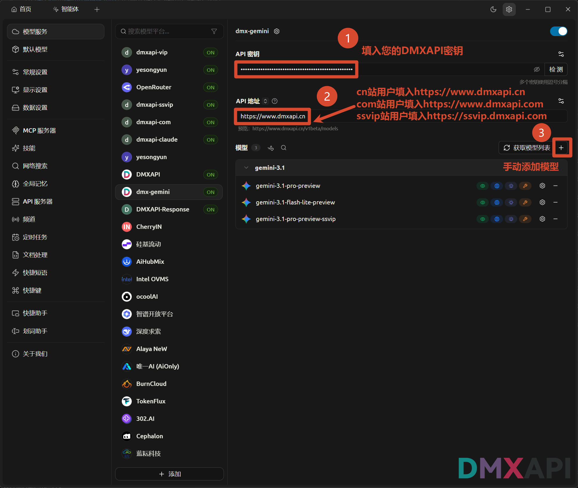Select the CherryIN provider
The width and height of the screenshot is (578, 488).
click(169, 227)
